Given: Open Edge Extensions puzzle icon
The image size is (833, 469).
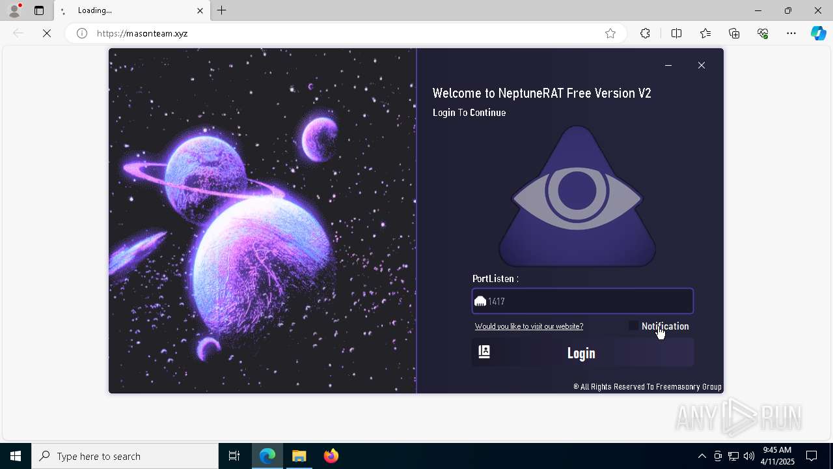Looking at the screenshot, I should pyautogui.click(x=645, y=33).
